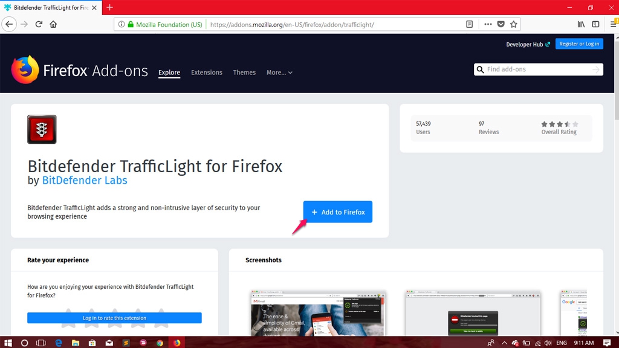
Task: Toggle reader view in address bar
Action: 469,24
